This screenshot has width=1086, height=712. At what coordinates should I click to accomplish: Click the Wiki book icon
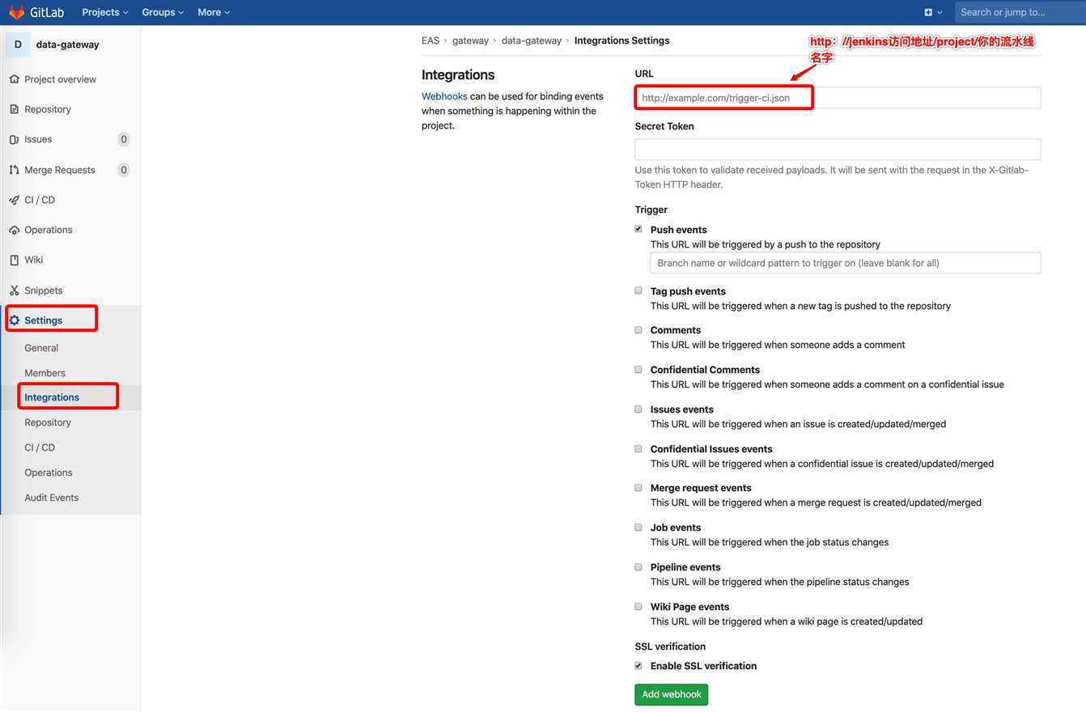point(14,260)
